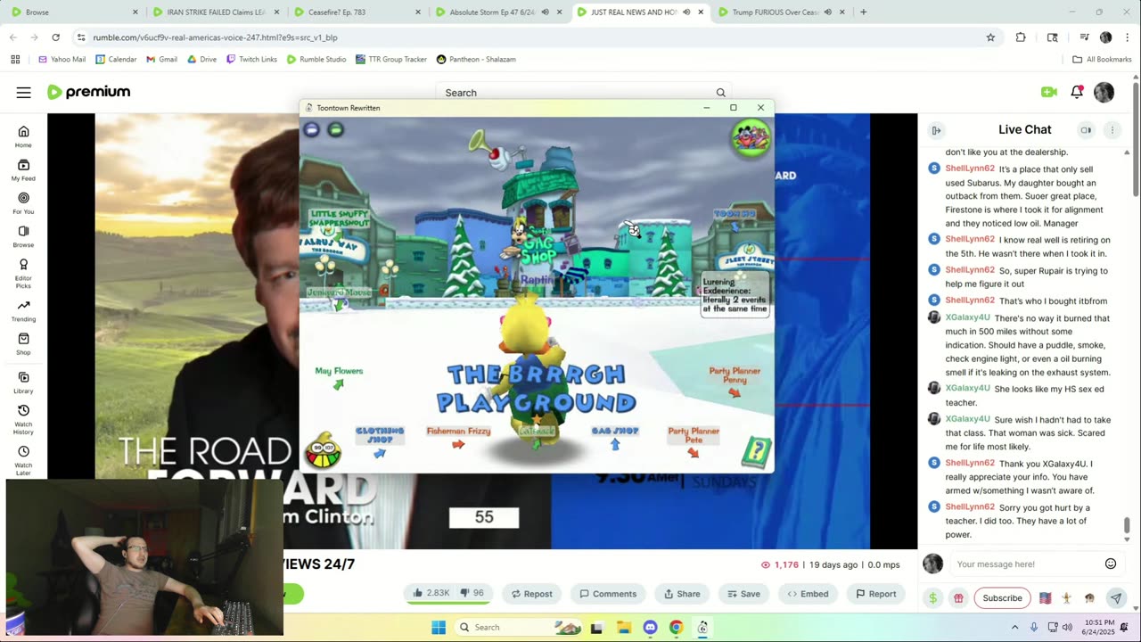Mute the Trump FURIOUS tab audio

(828, 12)
